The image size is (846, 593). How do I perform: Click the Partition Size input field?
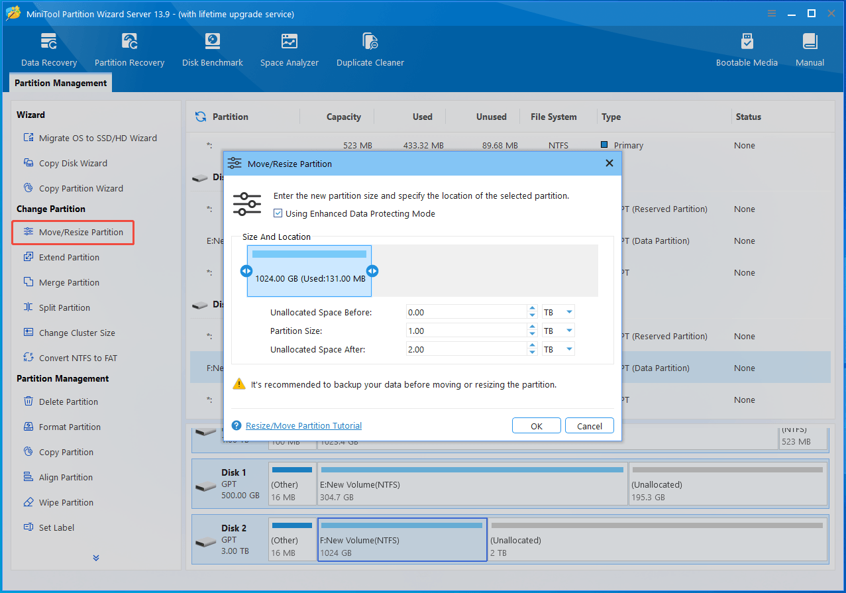click(466, 331)
